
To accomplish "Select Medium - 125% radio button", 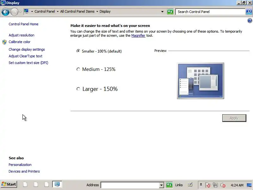I will coord(78,69).
